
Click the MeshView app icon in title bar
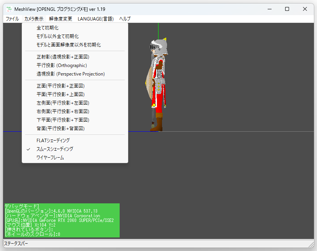tap(9, 9)
